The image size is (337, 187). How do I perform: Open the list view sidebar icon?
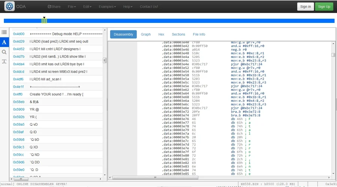(4, 33)
